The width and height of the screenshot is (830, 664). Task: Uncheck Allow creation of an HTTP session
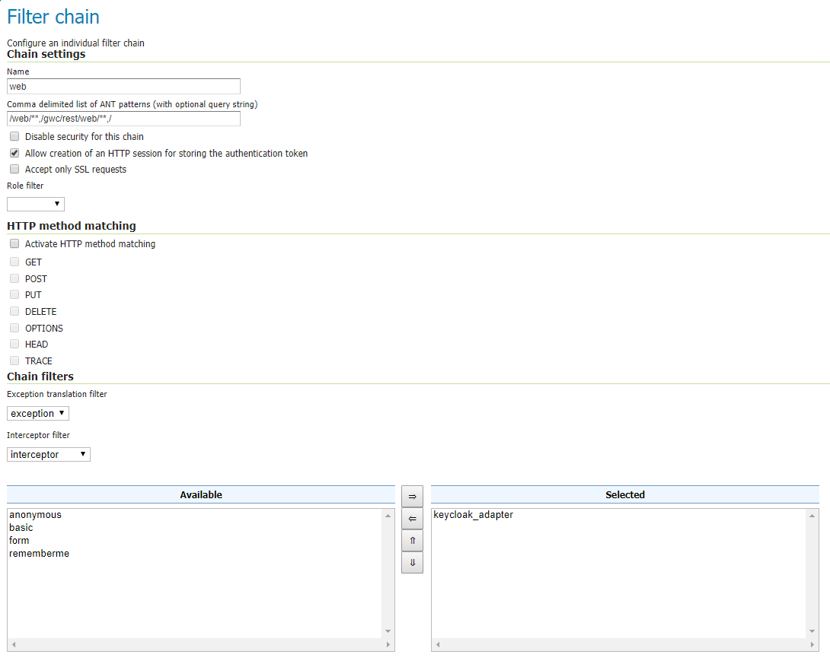(x=14, y=152)
